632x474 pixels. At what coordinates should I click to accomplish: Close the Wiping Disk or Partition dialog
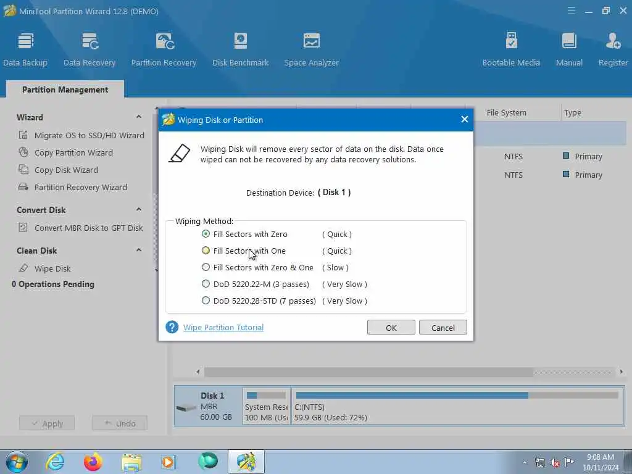(x=464, y=119)
